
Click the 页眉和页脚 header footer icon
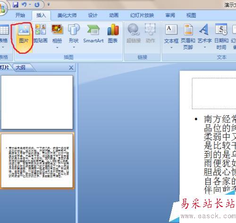(x=188, y=30)
